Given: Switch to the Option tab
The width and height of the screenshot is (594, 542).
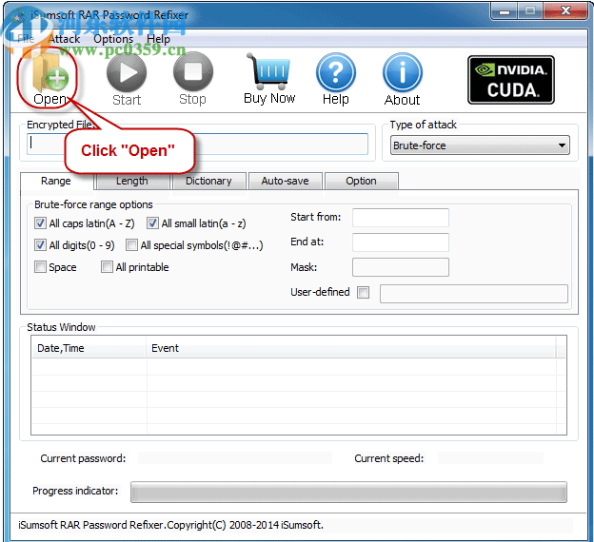Looking at the screenshot, I should tap(361, 181).
